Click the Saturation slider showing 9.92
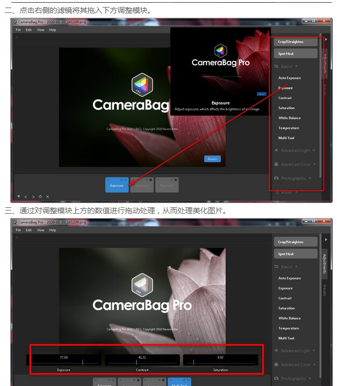Viewport: 337px width, 386px height. [x=220, y=360]
